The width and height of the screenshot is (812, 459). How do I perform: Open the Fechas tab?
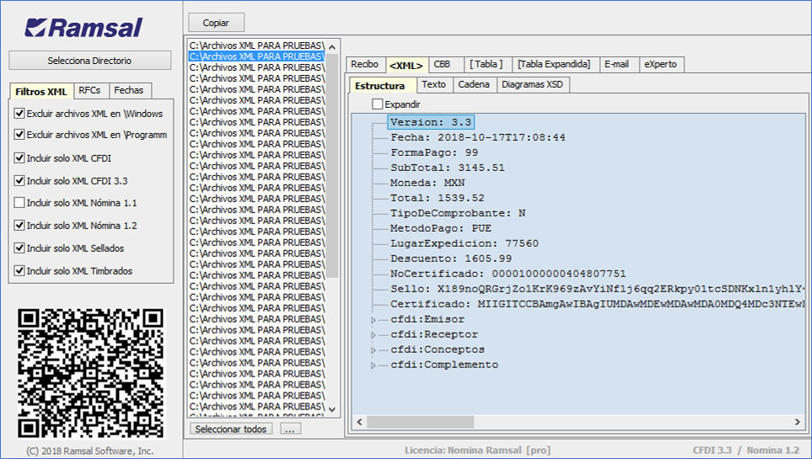pos(128,90)
